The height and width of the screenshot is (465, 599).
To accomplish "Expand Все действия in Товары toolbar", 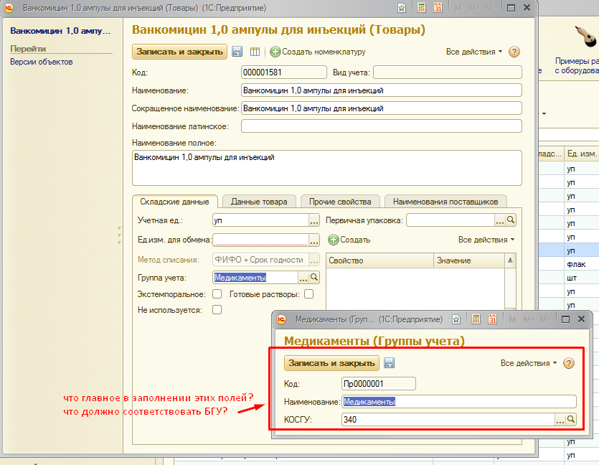I will [x=474, y=52].
